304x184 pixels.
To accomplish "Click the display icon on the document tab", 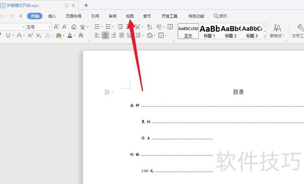I will pyautogui.click(x=67, y=5).
